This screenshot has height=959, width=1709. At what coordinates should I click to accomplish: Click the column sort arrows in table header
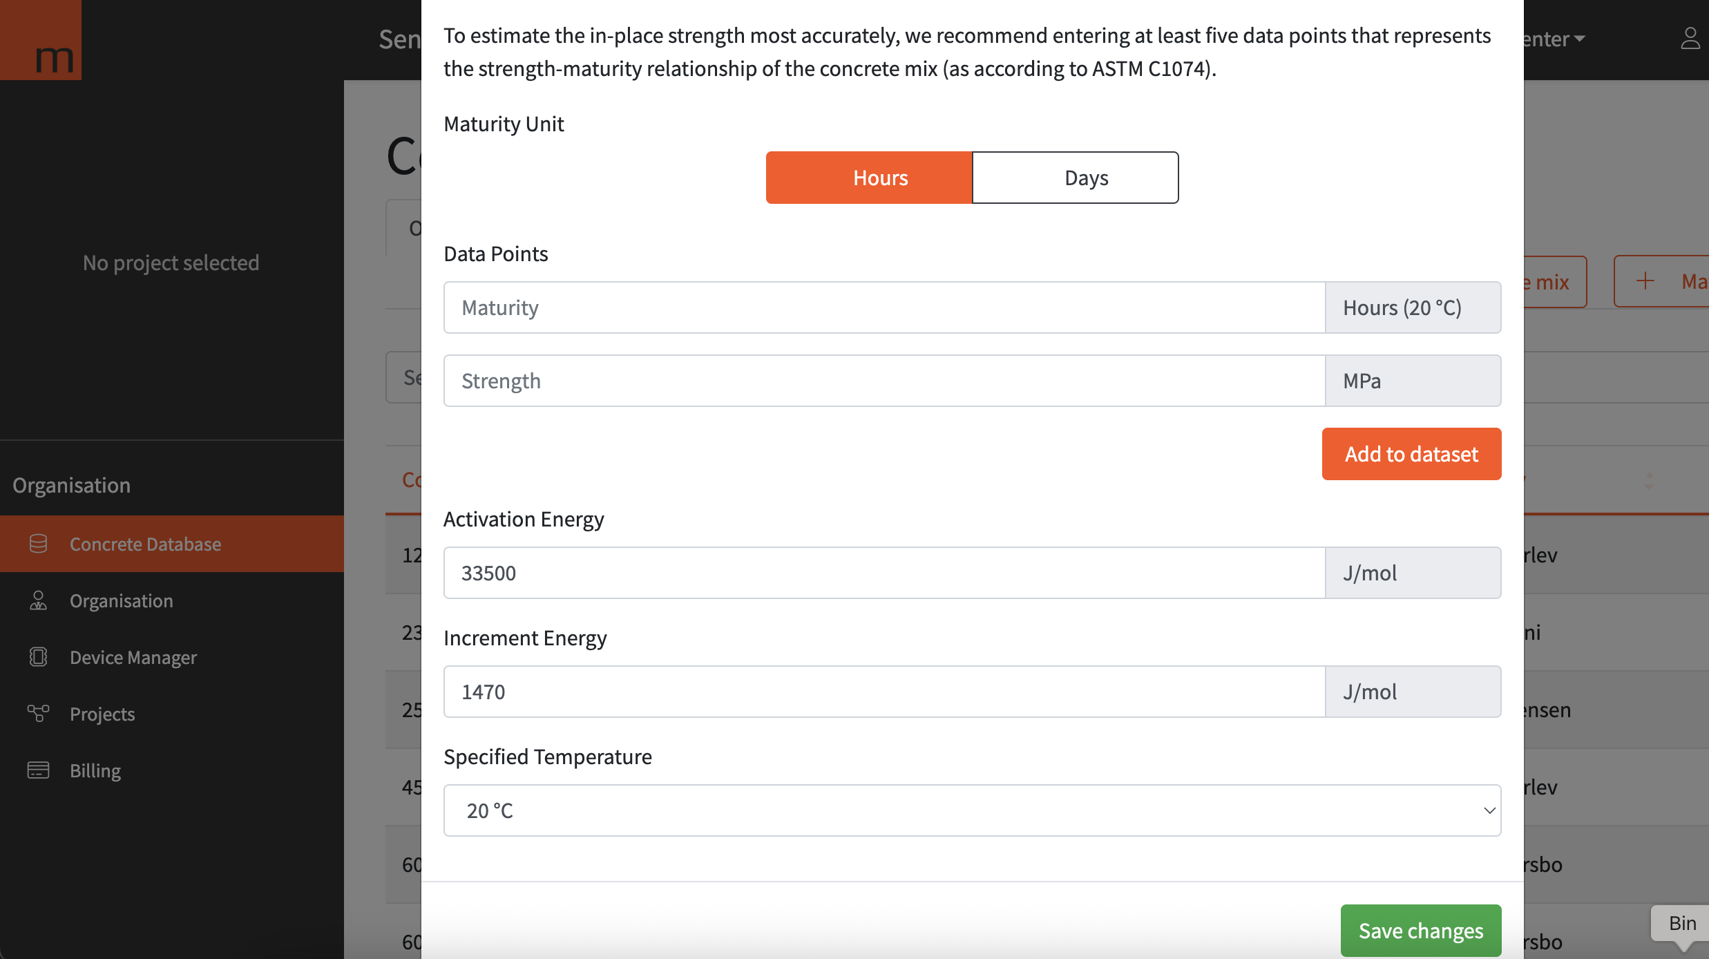pos(1649,481)
